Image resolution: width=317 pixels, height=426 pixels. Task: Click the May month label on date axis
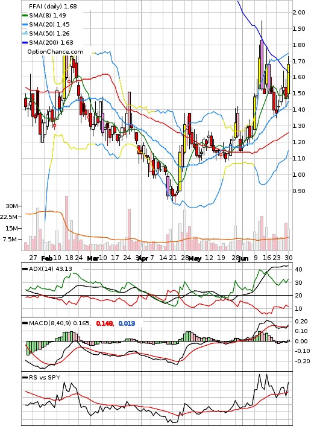(x=195, y=258)
